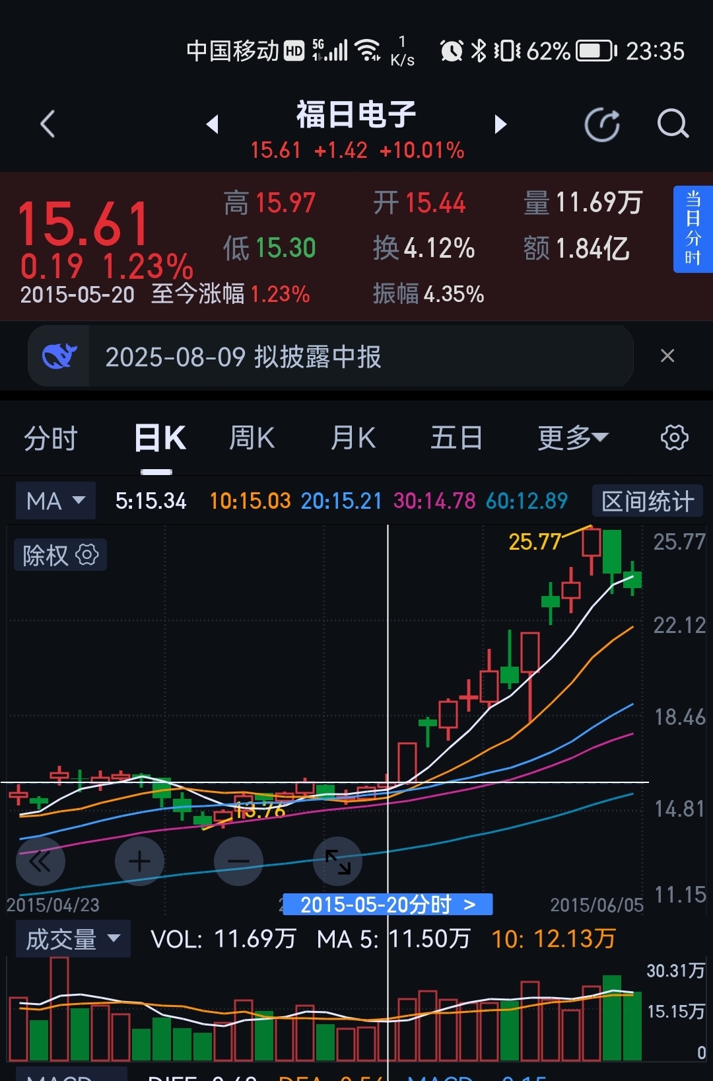Tap the 20:15.21 moving average value

pos(342,501)
